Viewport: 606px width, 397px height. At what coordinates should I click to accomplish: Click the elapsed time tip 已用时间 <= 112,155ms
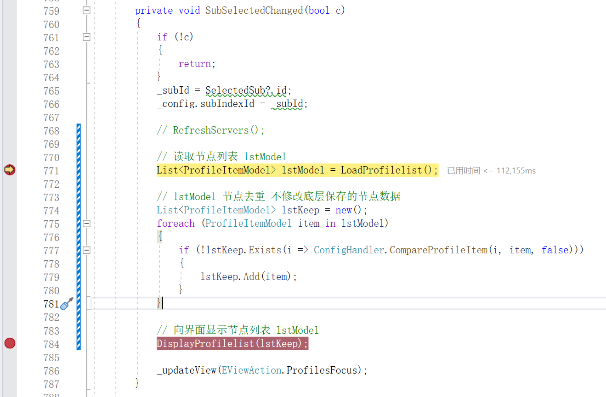coord(491,171)
